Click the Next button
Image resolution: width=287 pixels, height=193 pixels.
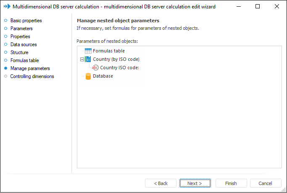[195, 183]
